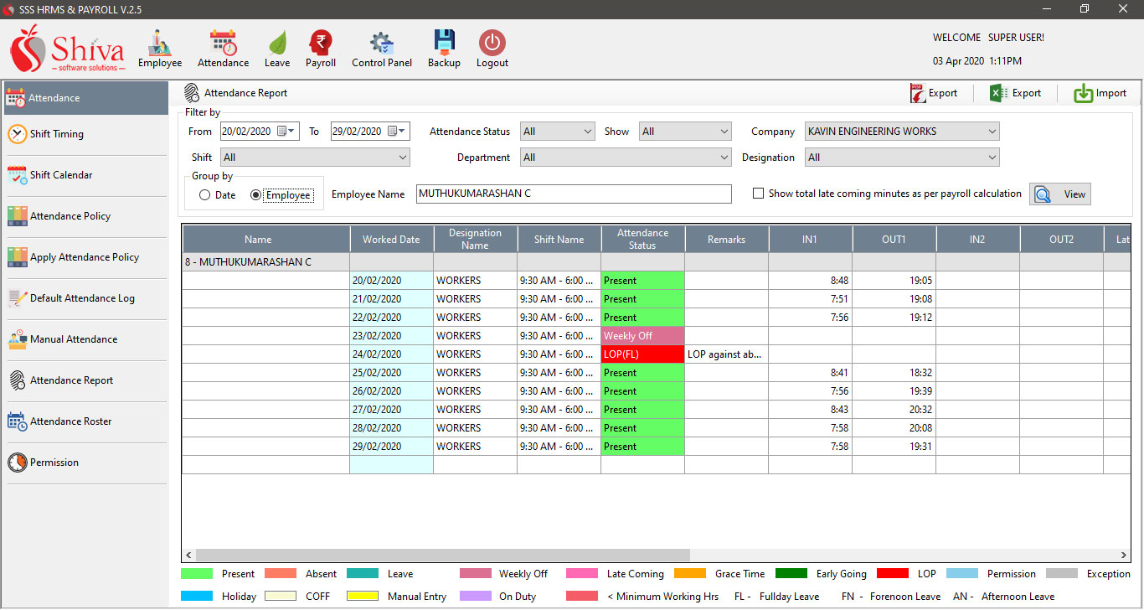Click the Import button
Viewport: 1144px width, 610px height.
click(x=1100, y=93)
